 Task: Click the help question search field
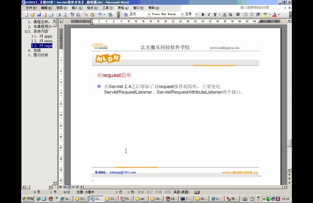[x=261, y=8]
